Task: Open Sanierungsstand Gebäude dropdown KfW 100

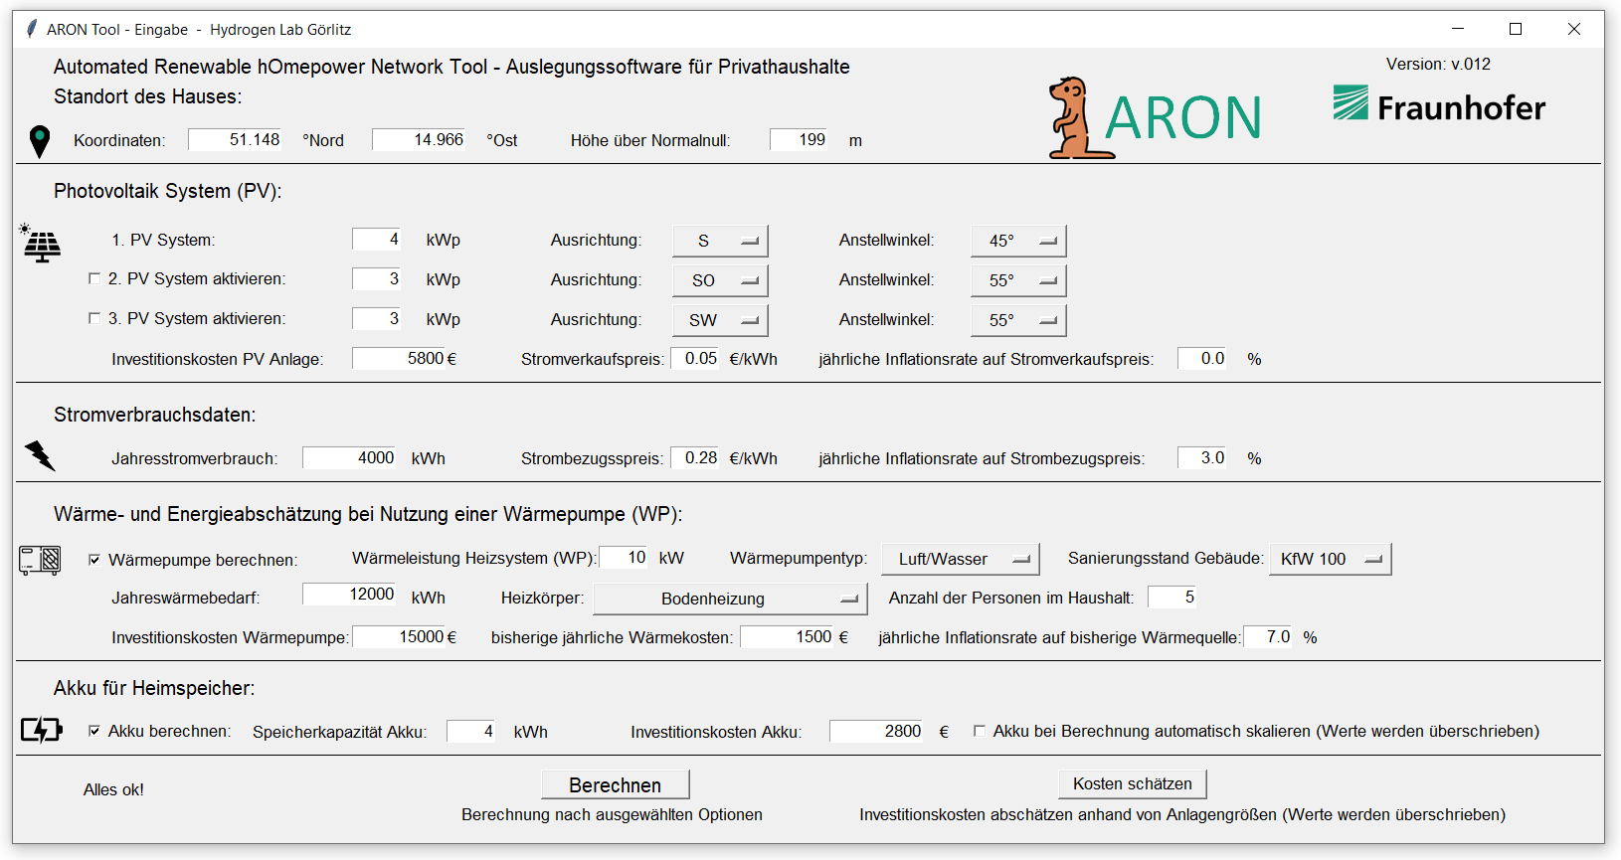Action: pos(1331,559)
